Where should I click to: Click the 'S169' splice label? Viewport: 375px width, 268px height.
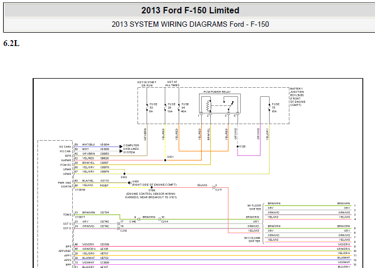(x=152, y=190)
